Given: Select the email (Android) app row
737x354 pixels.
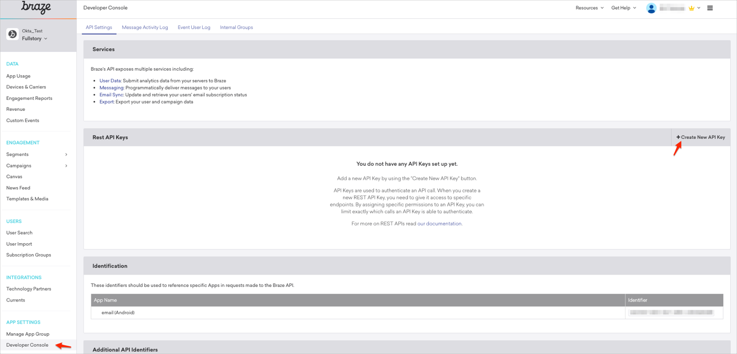Looking at the screenshot, I should click(118, 313).
